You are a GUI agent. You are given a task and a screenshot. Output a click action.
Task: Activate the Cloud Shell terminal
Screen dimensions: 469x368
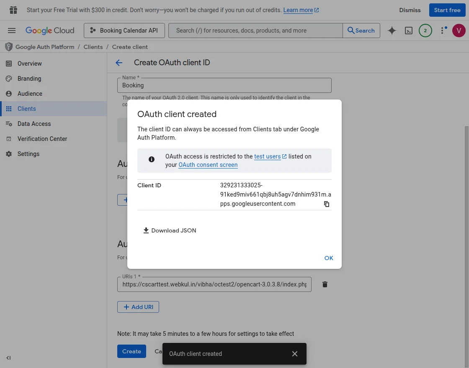tap(408, 30)
